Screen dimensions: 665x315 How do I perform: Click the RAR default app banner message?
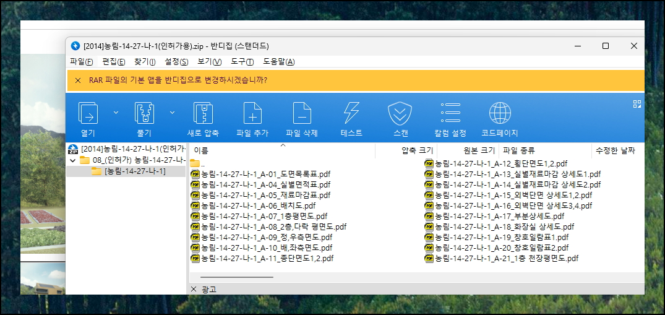pos(178,80)
